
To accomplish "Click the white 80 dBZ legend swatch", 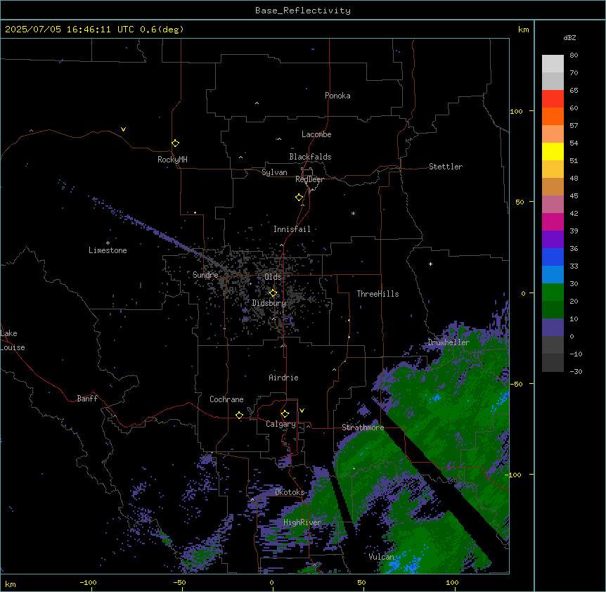I will point(553,63).
